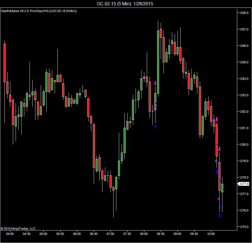Image resolution: width=252 pixels, height=243 pixels.
Task: Click the tall green candle peaking near 1287.0
Action: pyautogui.click(x=158, y=62)
